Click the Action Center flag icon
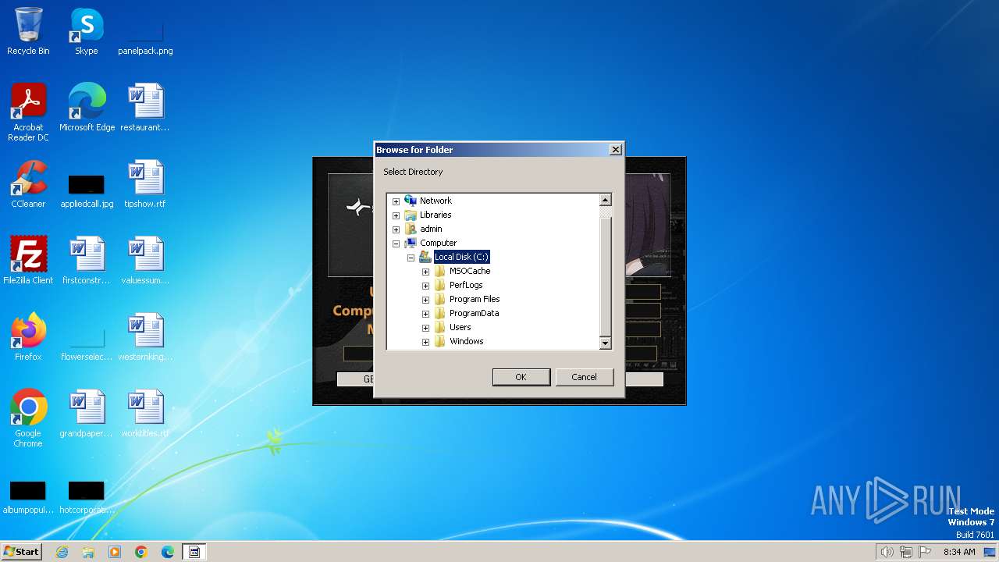 [x=925, y=552]
